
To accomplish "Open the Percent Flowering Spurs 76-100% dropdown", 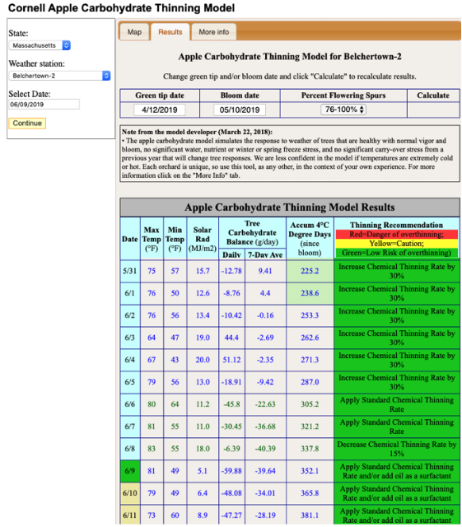I will [x=343, y=110].
